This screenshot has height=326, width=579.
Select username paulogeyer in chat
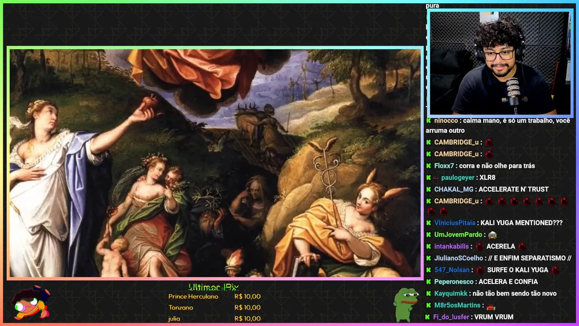click(458, 177)
